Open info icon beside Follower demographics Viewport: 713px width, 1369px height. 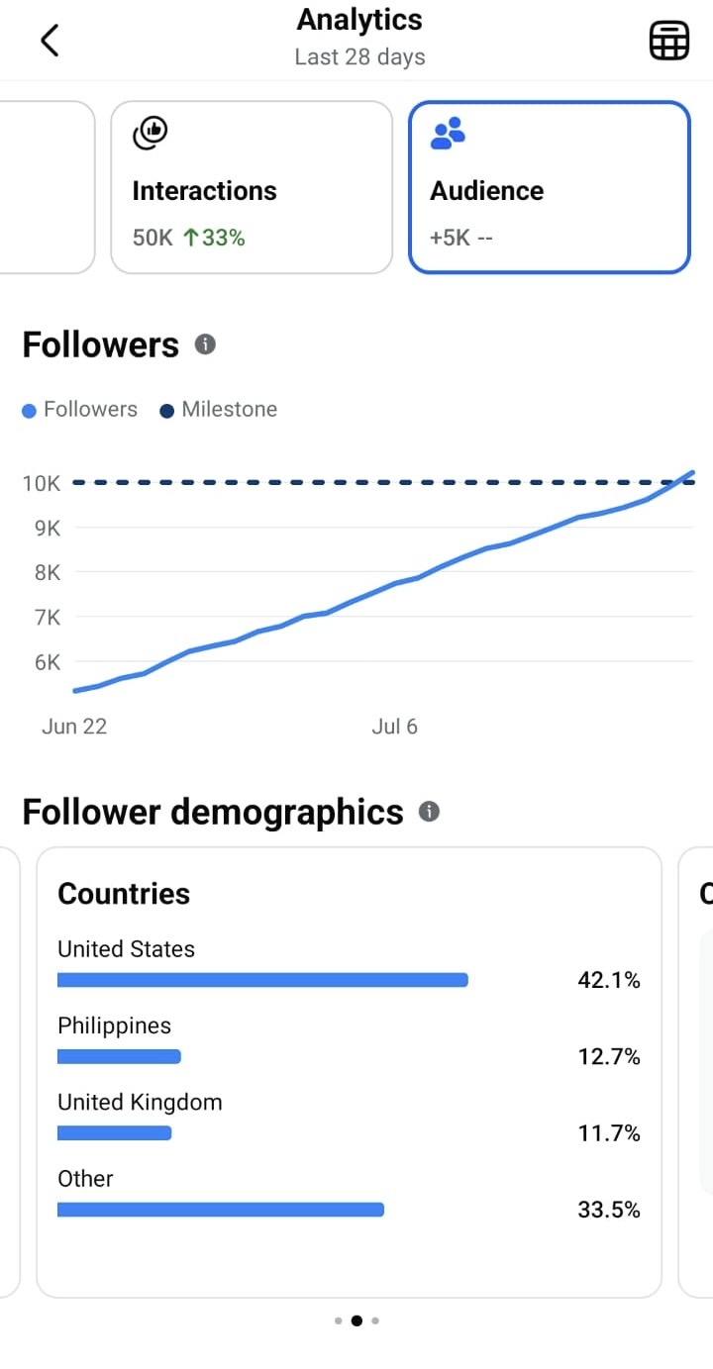(x=429, y=812)
